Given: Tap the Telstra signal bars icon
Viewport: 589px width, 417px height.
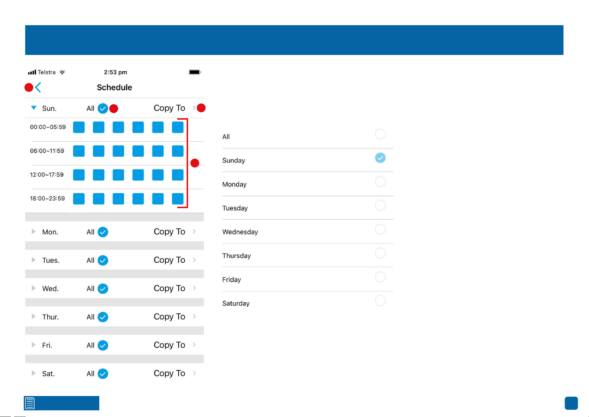Looking at the screenshot, I should point(32,72).
